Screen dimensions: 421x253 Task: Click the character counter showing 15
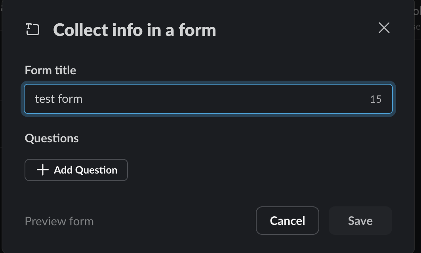375,99
